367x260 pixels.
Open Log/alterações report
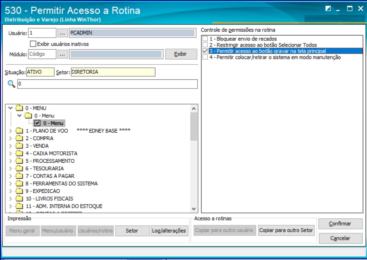click(169, 231)
